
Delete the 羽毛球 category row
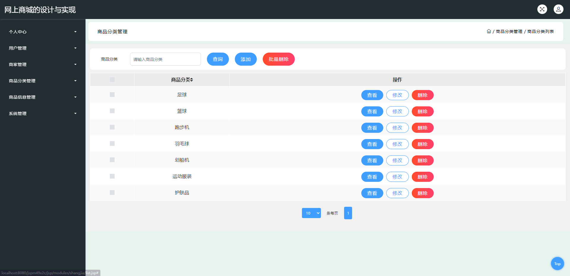tap(423, 144)
